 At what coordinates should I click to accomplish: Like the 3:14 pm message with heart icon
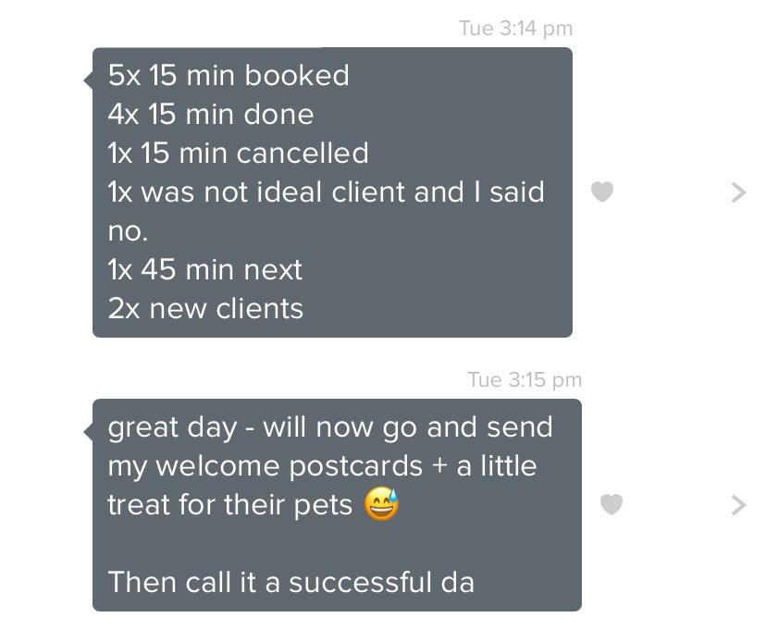[x=602, y=191]
